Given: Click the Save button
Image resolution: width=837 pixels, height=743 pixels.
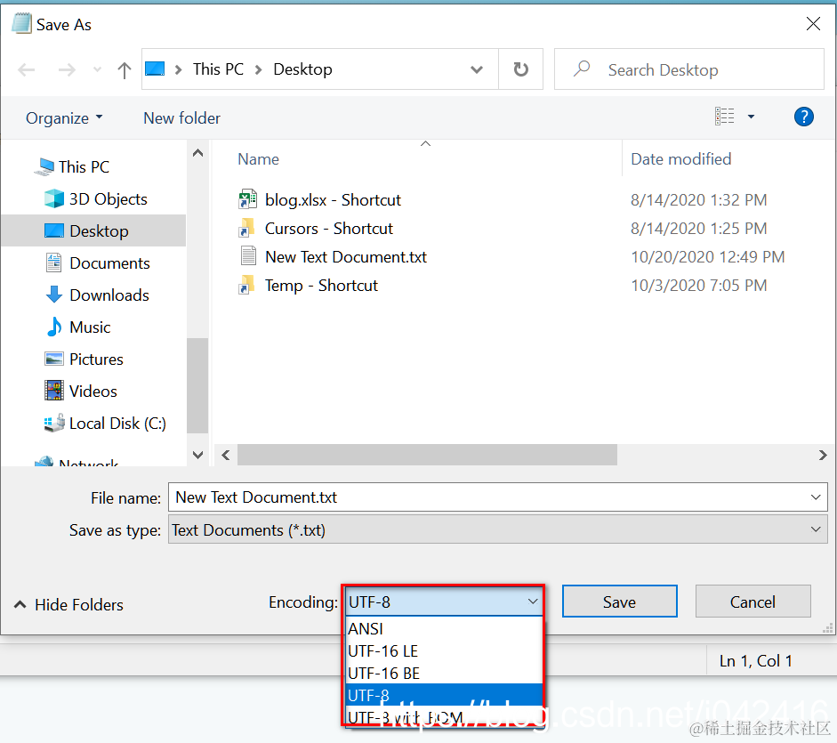Looking at the screenshot, I should [619, 602].
